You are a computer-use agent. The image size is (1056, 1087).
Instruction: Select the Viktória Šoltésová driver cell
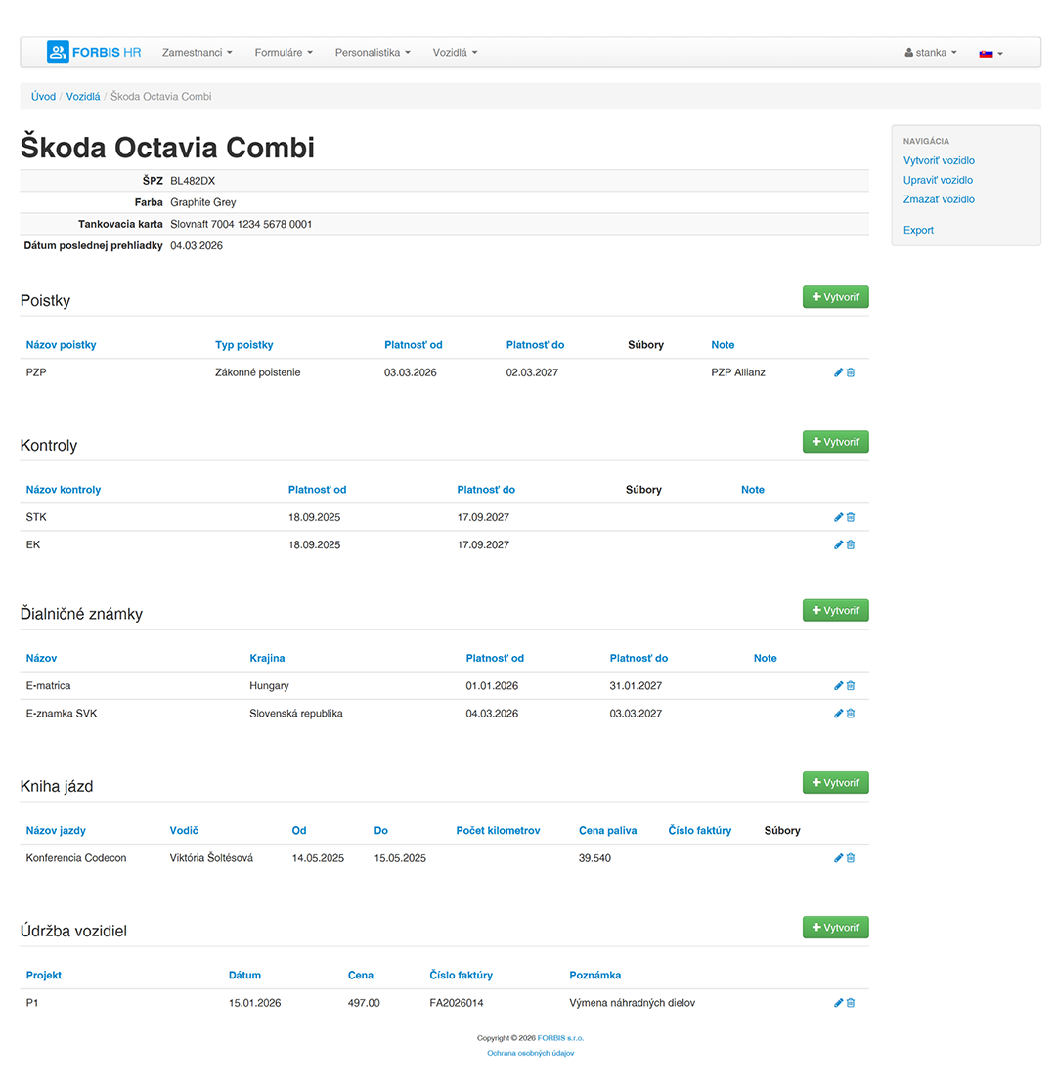[211, 858]
